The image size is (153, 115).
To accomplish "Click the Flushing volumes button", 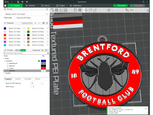I will (27, 23).
